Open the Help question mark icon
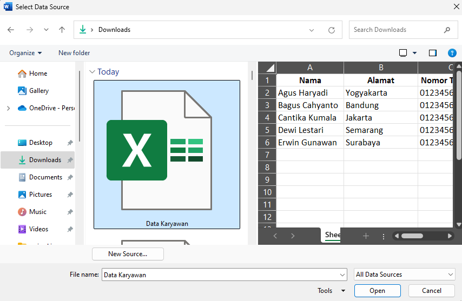The width and height of the screenshot is (462, 301). pos(452,53)
